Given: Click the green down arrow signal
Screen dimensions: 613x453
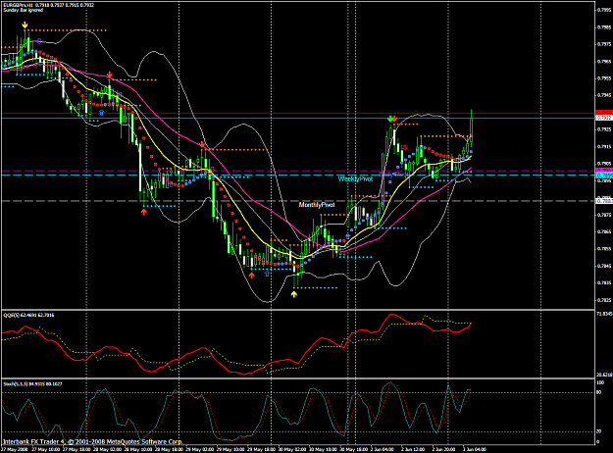Looking at the screenshot, I should click(x=389, y=119).
